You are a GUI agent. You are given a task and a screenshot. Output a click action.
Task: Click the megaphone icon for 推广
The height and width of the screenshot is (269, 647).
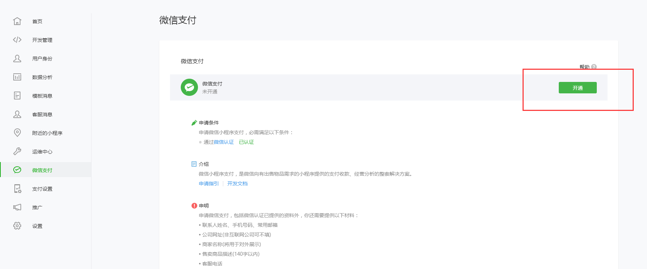[x=17, y=207]
